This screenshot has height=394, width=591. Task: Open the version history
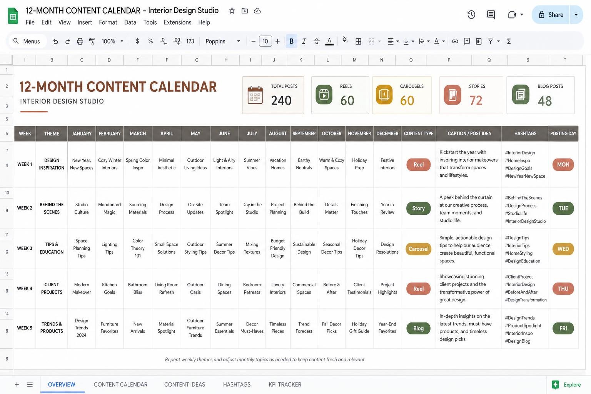point(471,15)
